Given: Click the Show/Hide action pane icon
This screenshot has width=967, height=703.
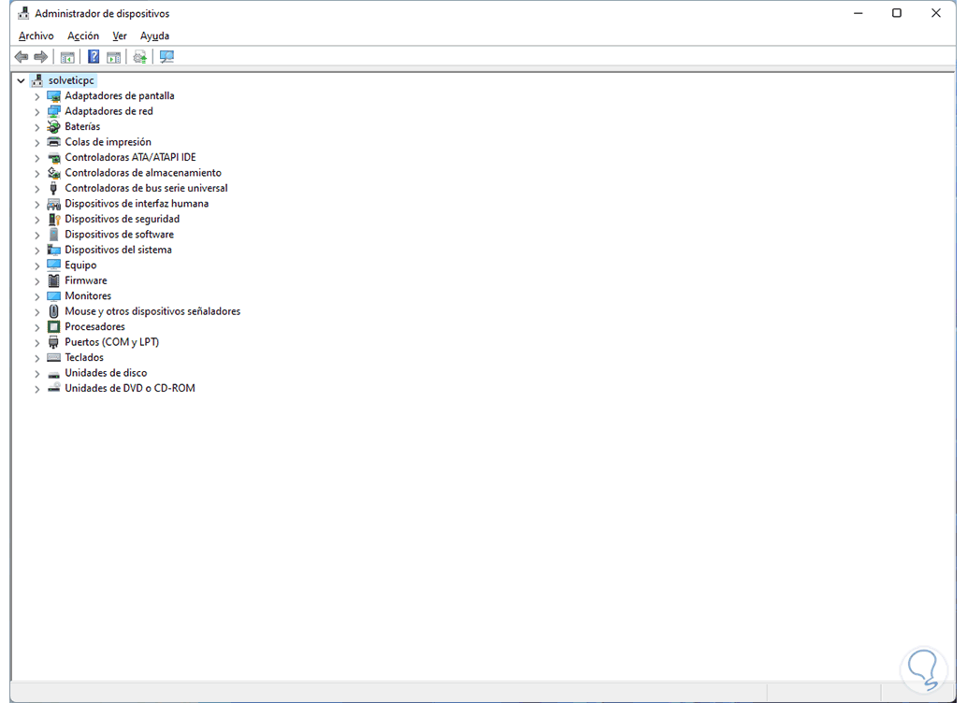Looking at the screenshot, I should pos(113,57).
